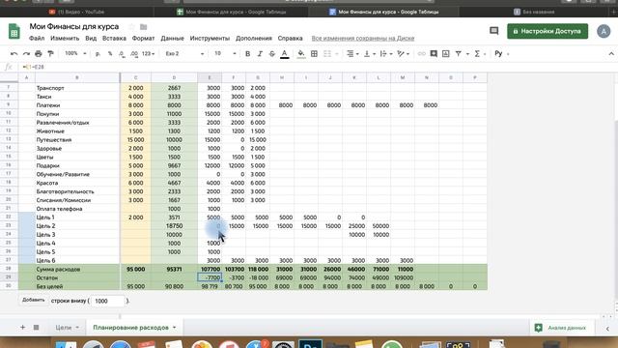Screen dimensions: 618x348
Task: Open the horizontal align dropdown
Action: (x=351, y=54)
